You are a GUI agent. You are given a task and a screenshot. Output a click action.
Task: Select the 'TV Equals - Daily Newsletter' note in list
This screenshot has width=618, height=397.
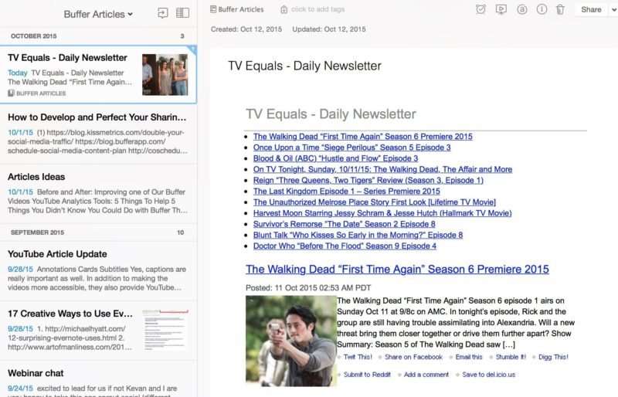tap(99, 75)
